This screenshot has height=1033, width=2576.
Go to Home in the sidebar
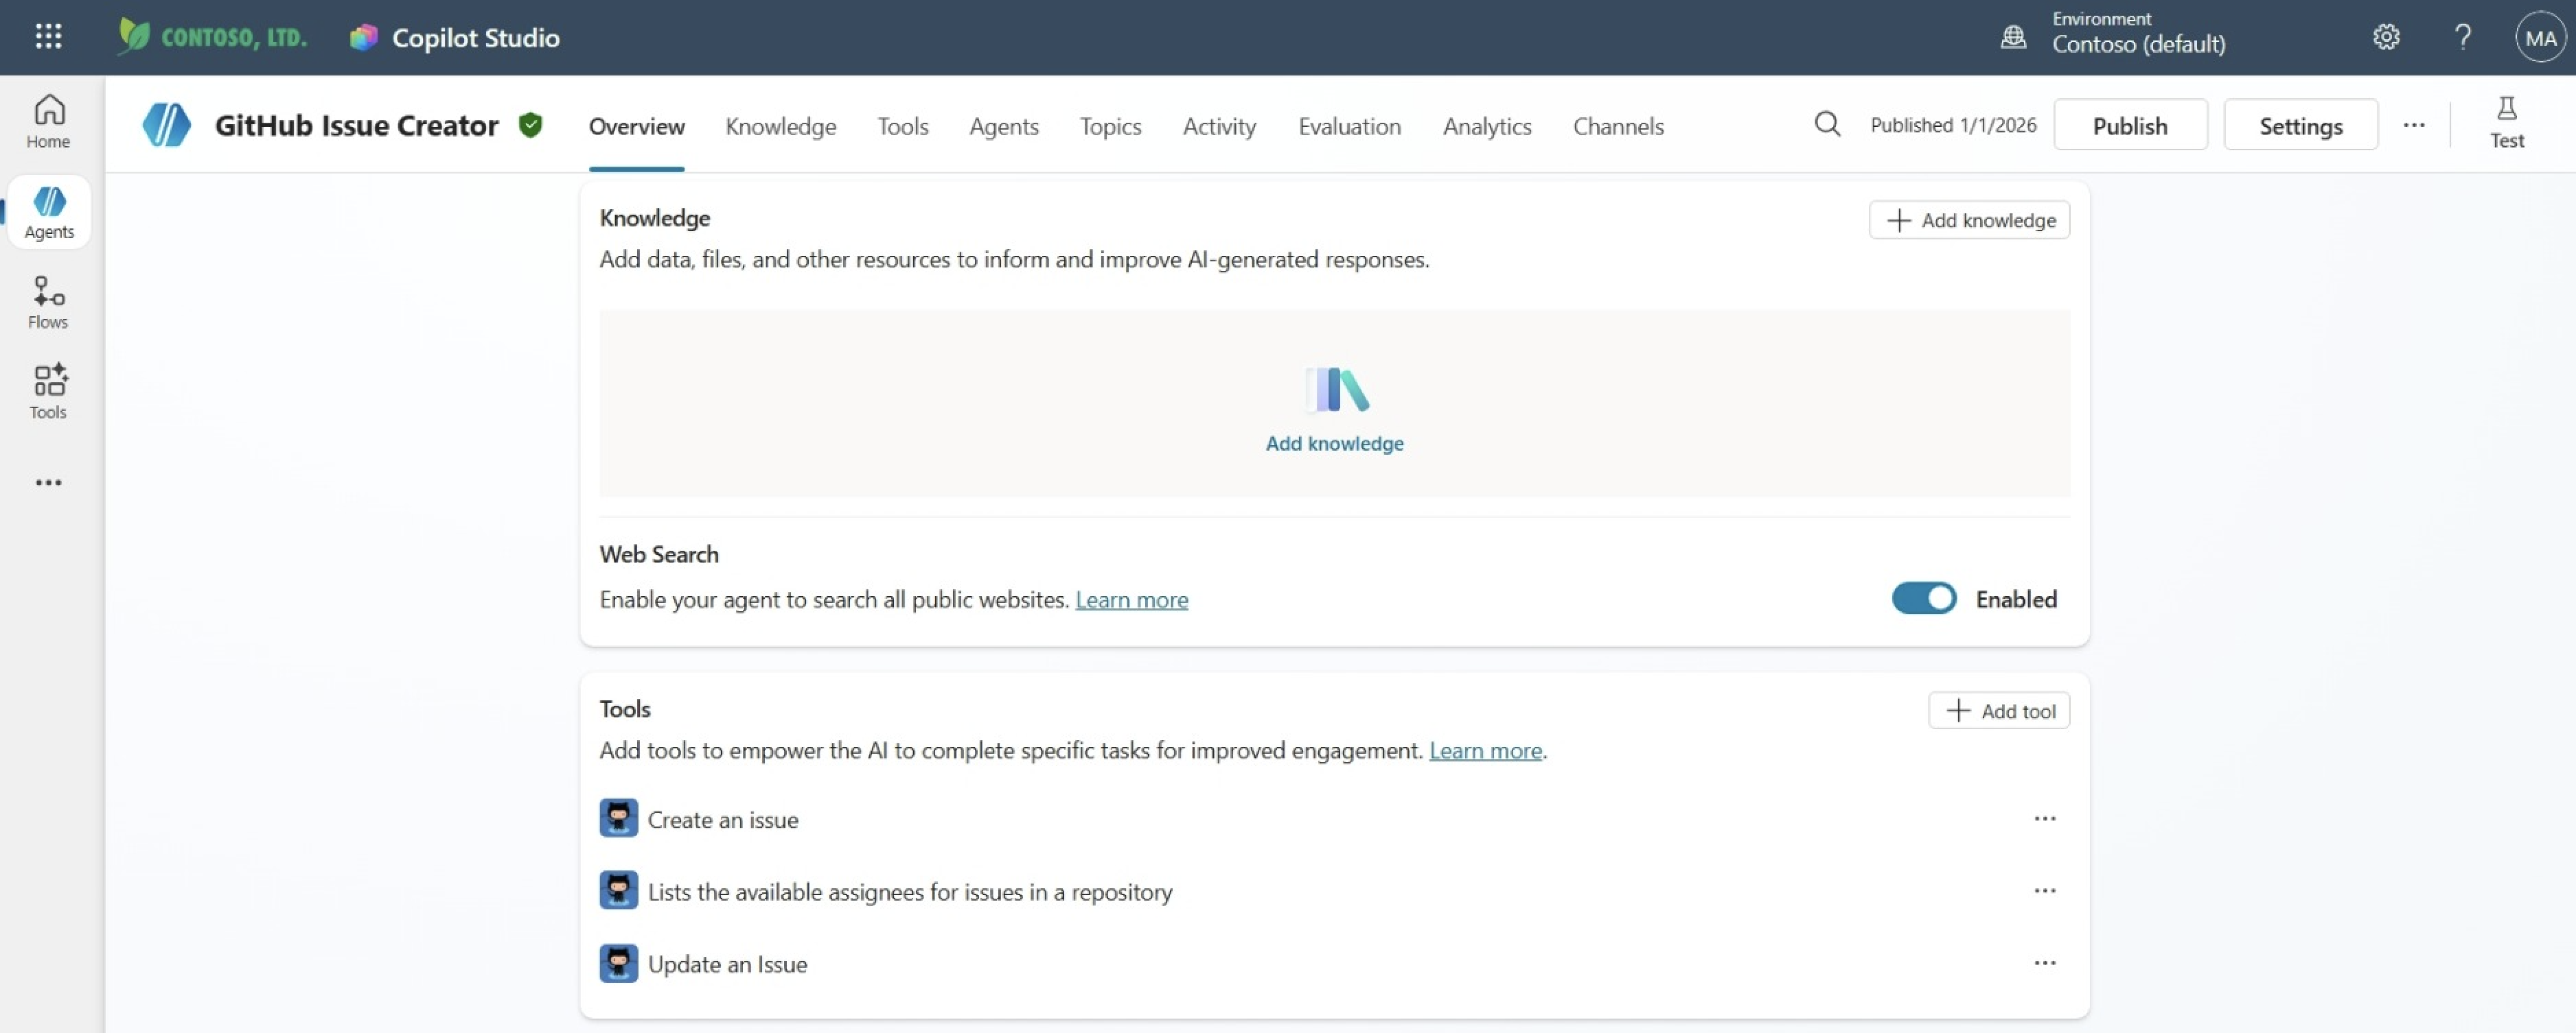(48, 121)
